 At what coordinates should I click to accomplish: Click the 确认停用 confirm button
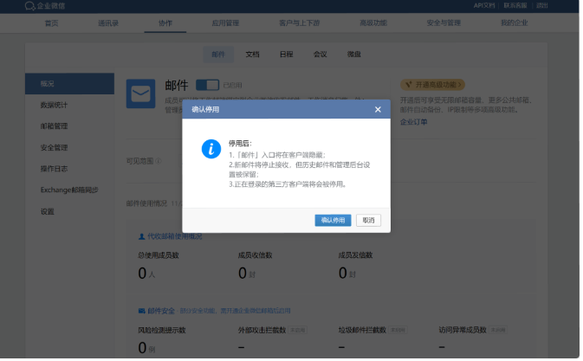point(333,221)
